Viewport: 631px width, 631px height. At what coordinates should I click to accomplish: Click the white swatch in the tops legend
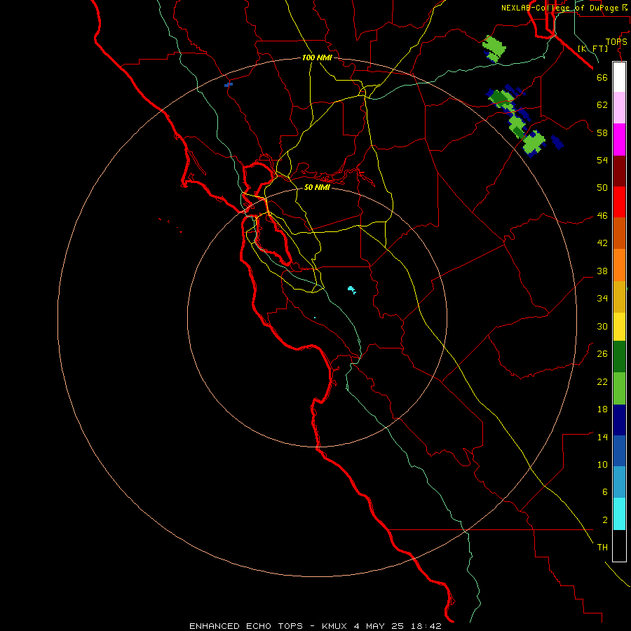(x=619, y=77)
